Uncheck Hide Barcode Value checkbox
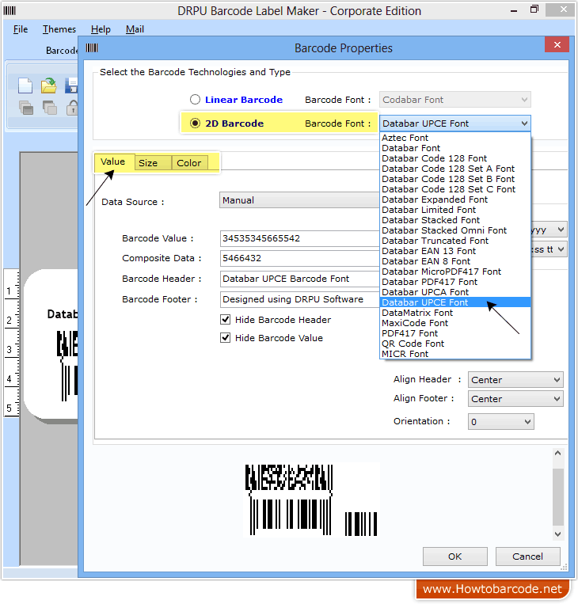The image size is (578, 604). click(225, 338)
